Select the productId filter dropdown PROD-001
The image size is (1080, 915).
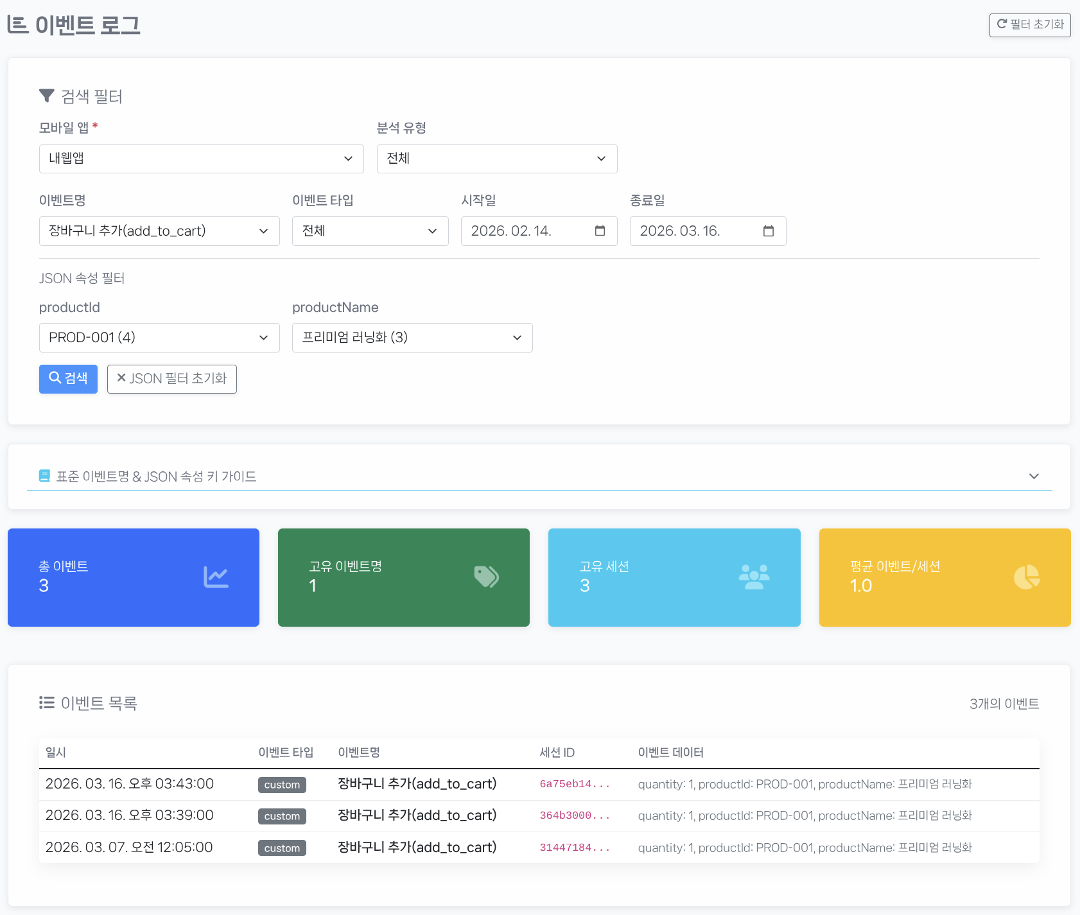click(x=159, y=338)
